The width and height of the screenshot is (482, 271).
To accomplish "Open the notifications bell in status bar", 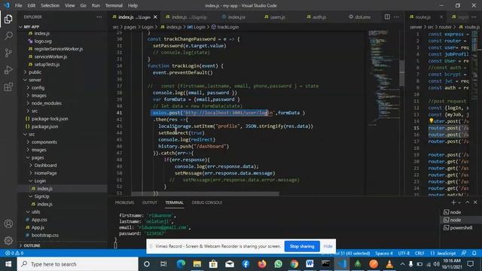I will click(474, 253).
